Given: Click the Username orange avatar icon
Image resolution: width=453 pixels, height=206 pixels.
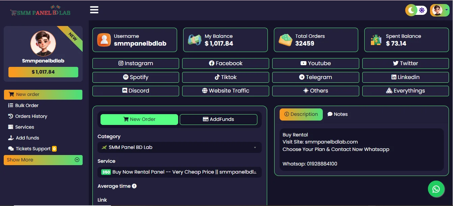Looking at the screenshot, I should click(x=104, y=40).
